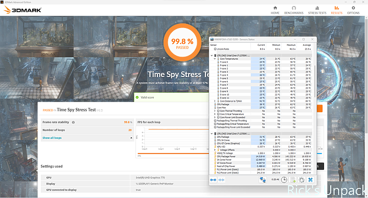Click the Average column header

tap(304, 45)
